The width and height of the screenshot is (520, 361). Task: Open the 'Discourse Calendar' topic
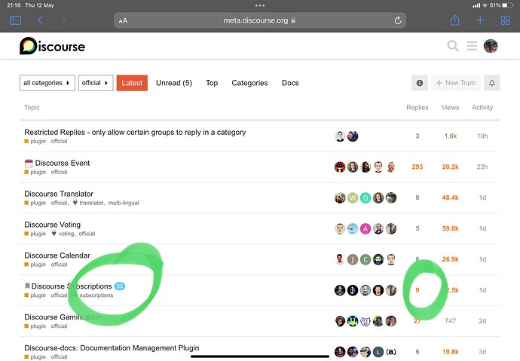click(57, 255)
